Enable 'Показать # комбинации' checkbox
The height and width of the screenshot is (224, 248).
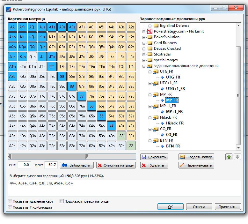point(10,207)
